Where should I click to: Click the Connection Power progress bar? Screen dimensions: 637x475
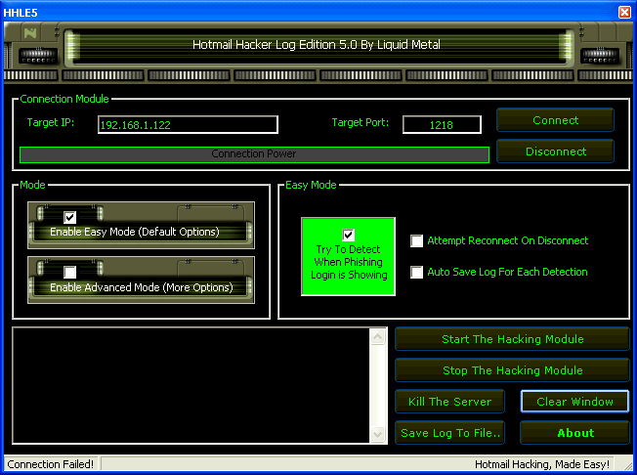tap(254, 154)
